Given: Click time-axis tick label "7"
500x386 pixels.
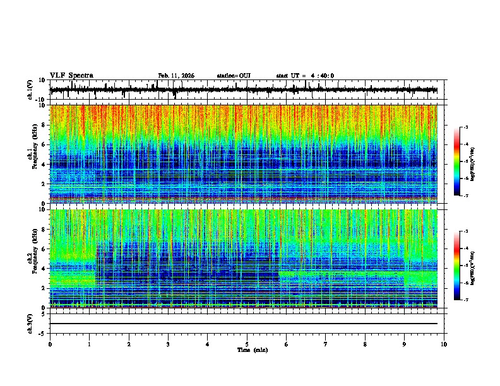Looking at the screenshot, I should (326, 344).
